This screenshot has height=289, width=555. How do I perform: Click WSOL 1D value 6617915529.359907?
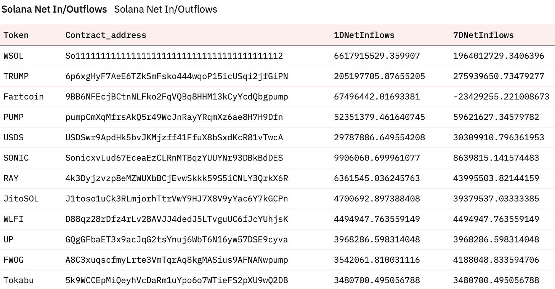(x=377, y=56)
